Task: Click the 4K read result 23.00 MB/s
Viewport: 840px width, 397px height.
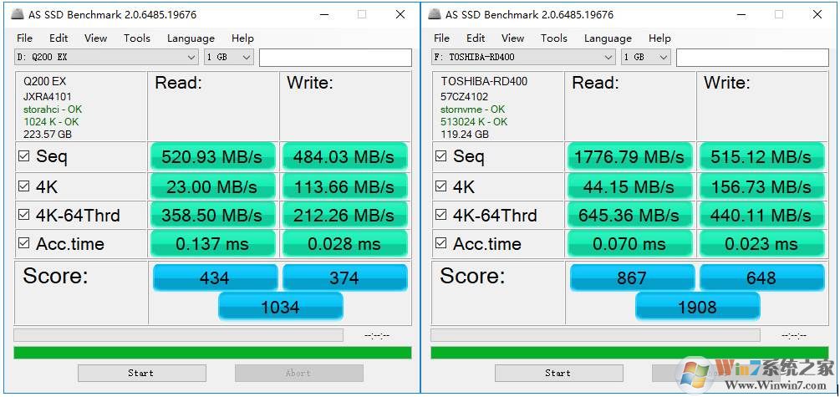Action: 212,186
